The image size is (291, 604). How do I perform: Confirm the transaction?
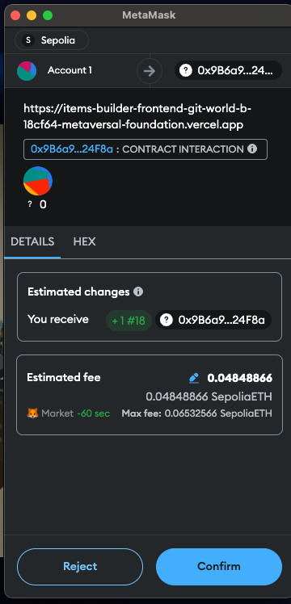[x=219, y=567]
